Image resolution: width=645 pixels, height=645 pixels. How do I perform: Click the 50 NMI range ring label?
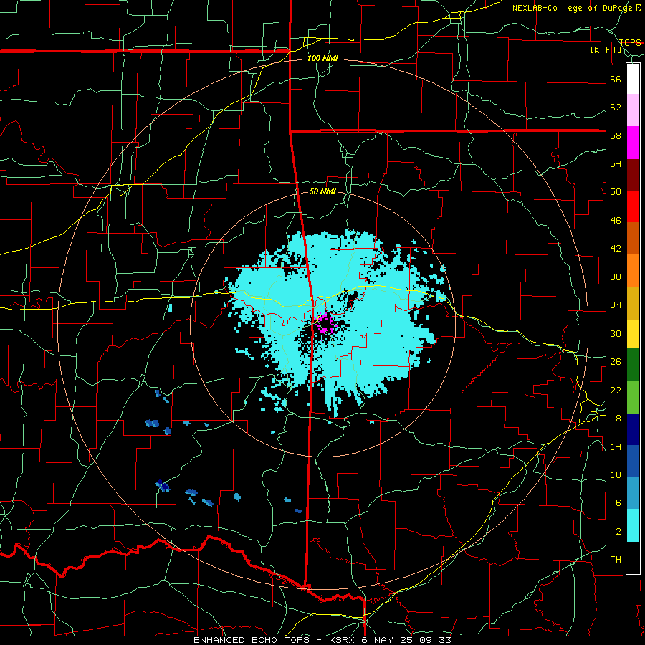point(322,191)
